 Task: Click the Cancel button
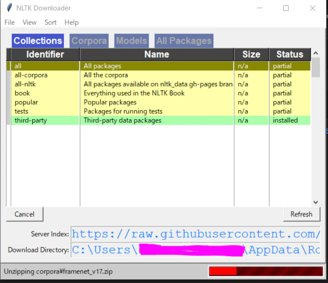tap(24, 214)
